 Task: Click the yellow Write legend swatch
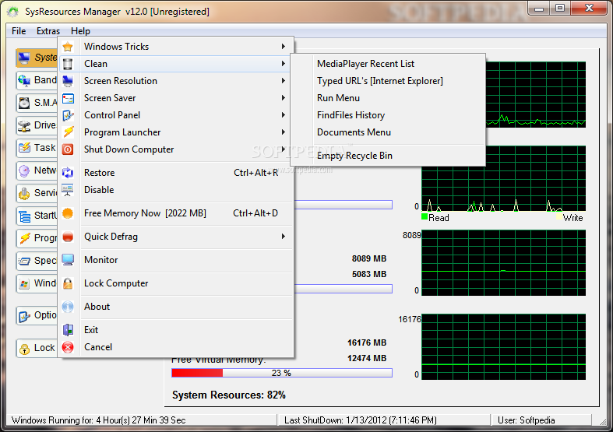[559, 217]
